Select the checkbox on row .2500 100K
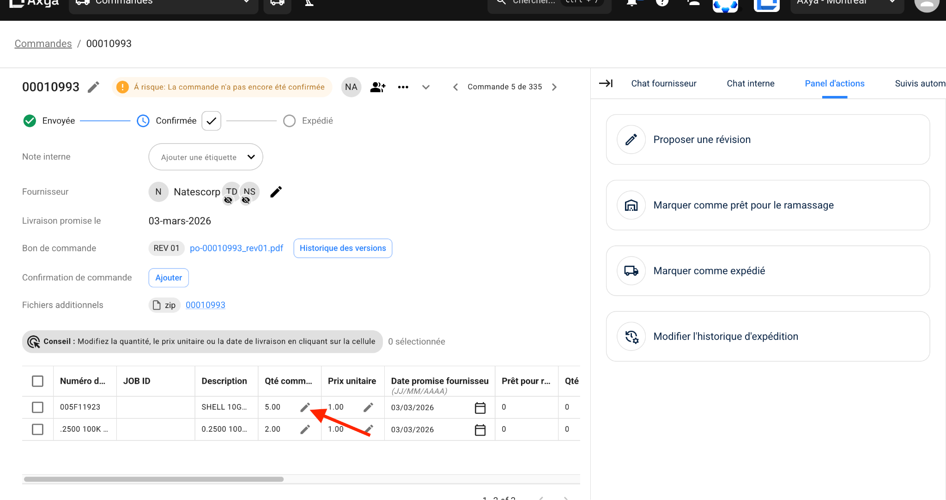Screen dimensions: 946x500 [x=38, y=429]
